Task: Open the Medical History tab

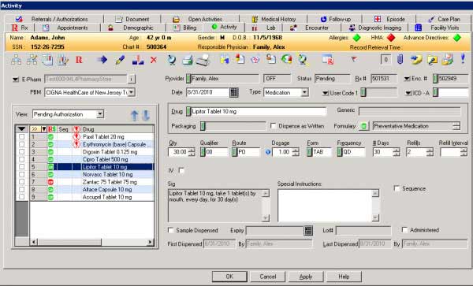Action: pos(274,19)
